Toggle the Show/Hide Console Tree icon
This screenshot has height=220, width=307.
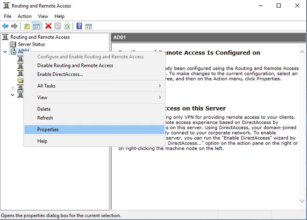point(36,26)
